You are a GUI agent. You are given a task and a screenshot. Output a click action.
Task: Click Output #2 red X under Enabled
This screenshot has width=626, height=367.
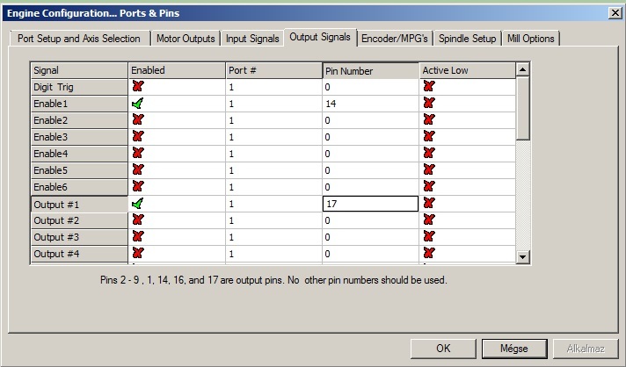pos(138,220)
